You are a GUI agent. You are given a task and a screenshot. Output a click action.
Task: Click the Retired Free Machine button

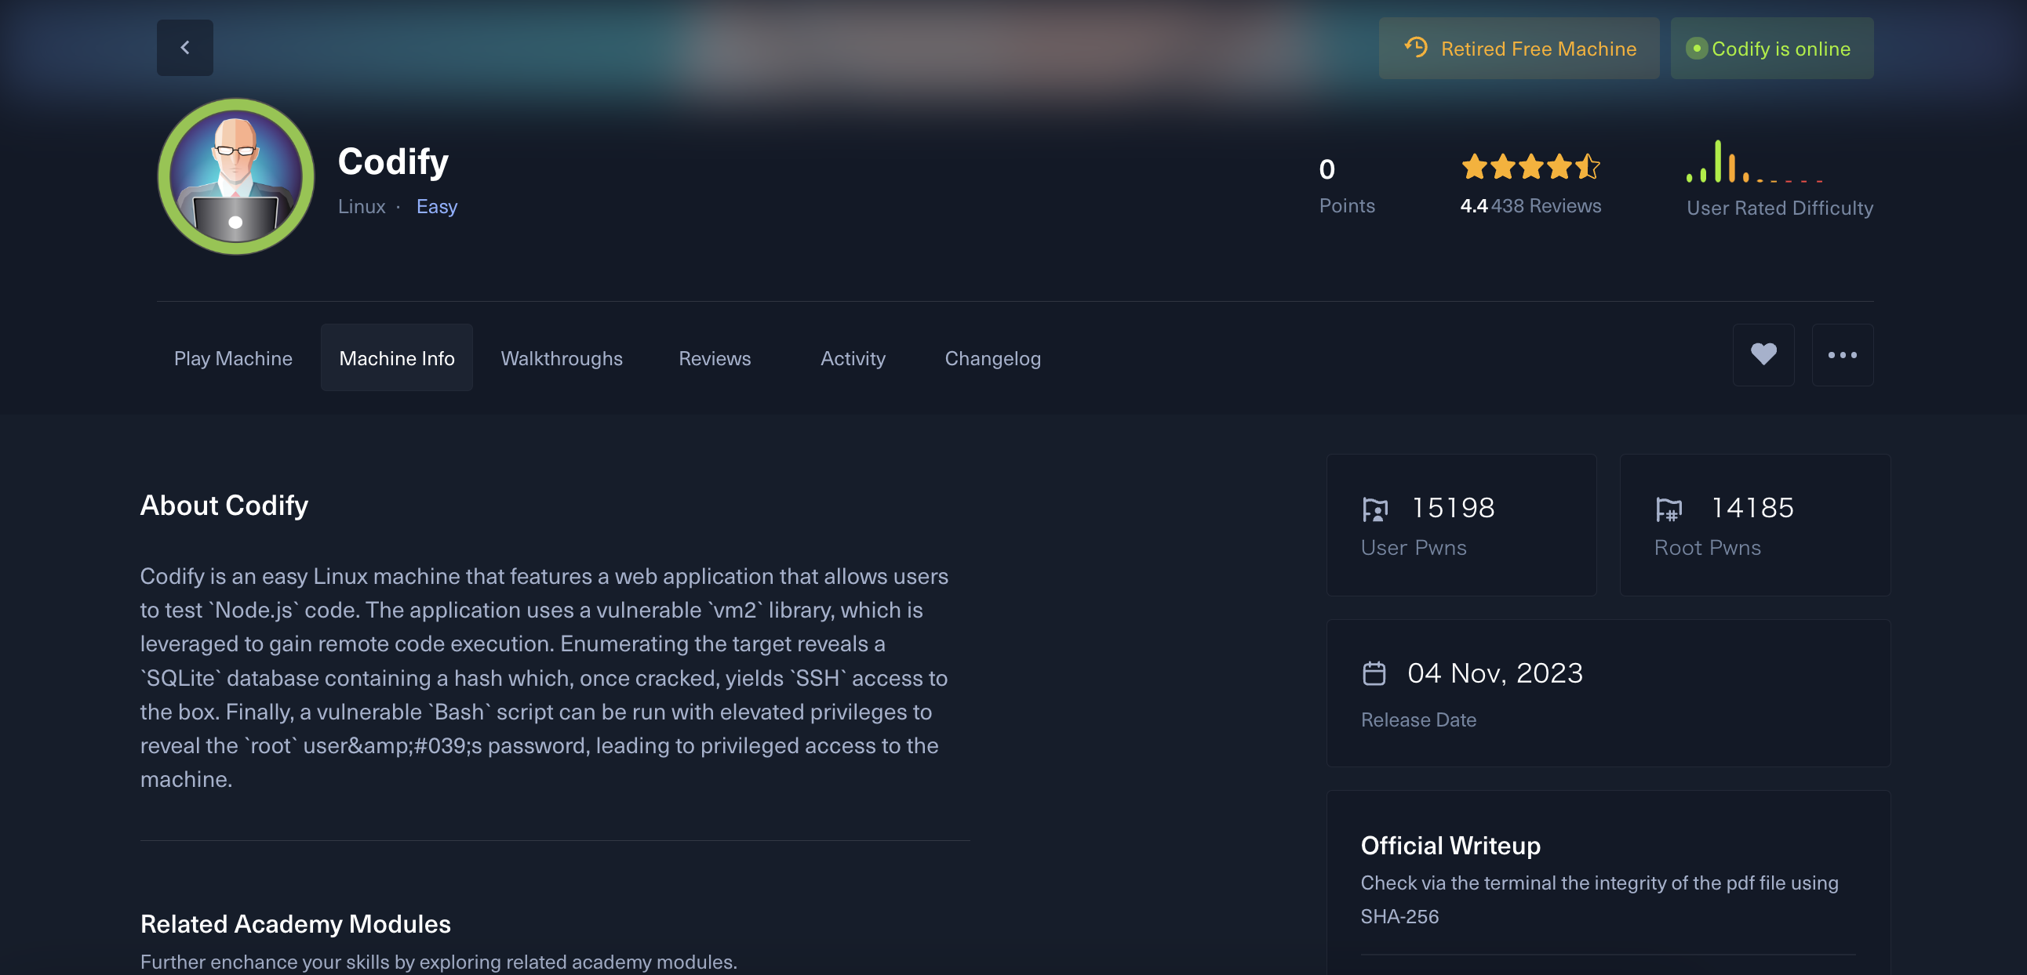1519,49
